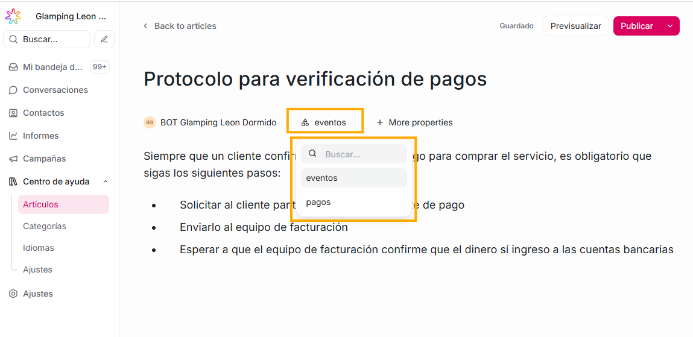The image size is (693, 337).
Task: Open Categorías under Centro de ayuda
Action: (45, 226)
